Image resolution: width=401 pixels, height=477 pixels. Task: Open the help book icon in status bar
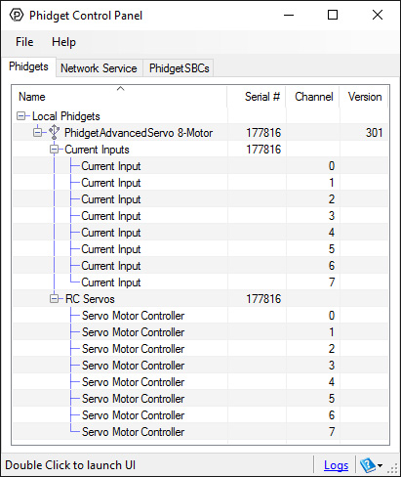pos(368,465)
